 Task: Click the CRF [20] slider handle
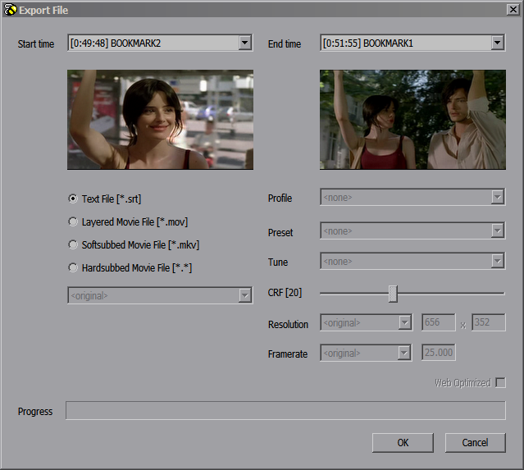tap(393, 294)
